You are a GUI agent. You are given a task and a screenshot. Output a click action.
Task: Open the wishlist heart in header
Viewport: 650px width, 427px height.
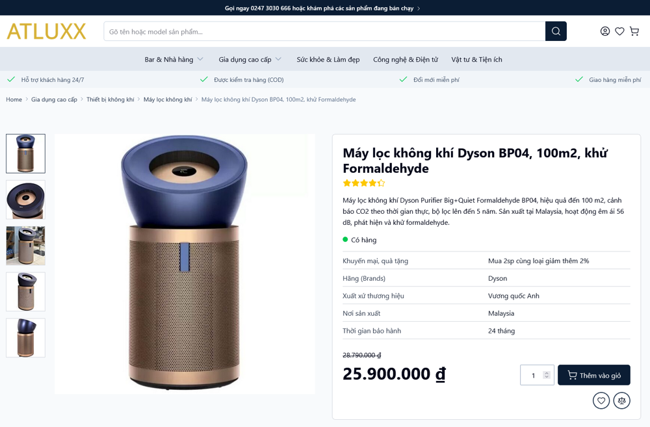click(619, 31)
